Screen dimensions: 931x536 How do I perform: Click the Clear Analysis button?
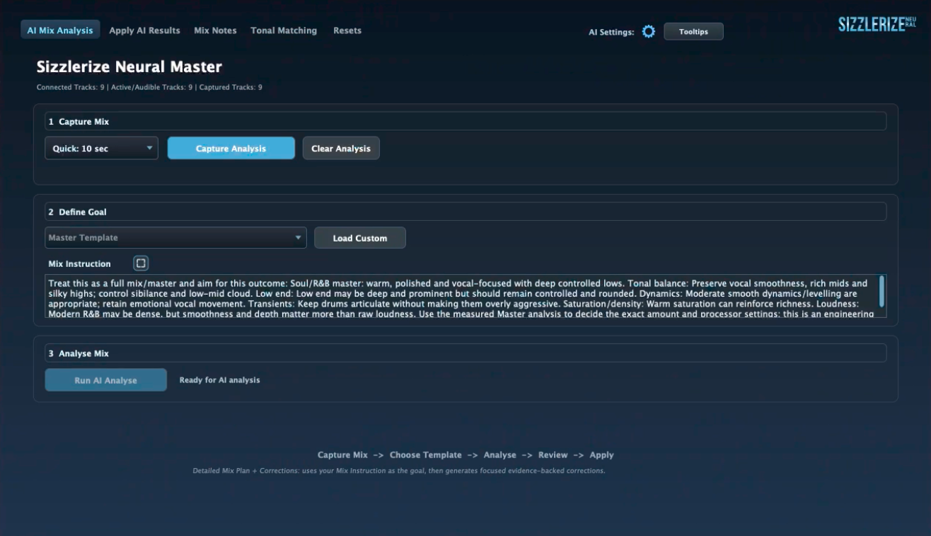point(341,149)
